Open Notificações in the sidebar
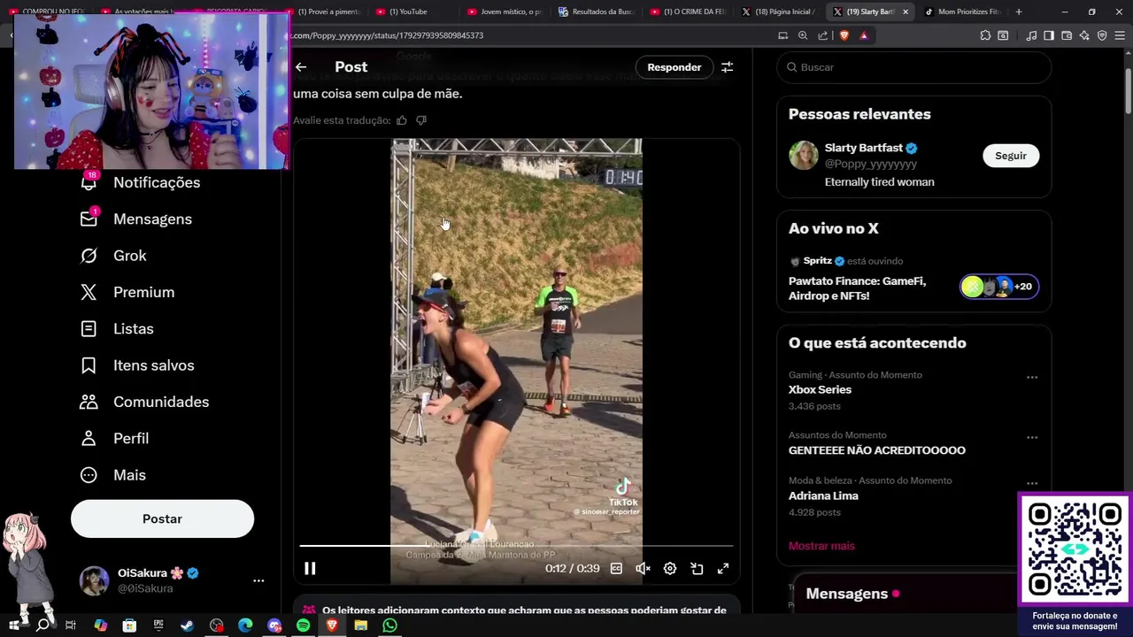 pos(141,182)
